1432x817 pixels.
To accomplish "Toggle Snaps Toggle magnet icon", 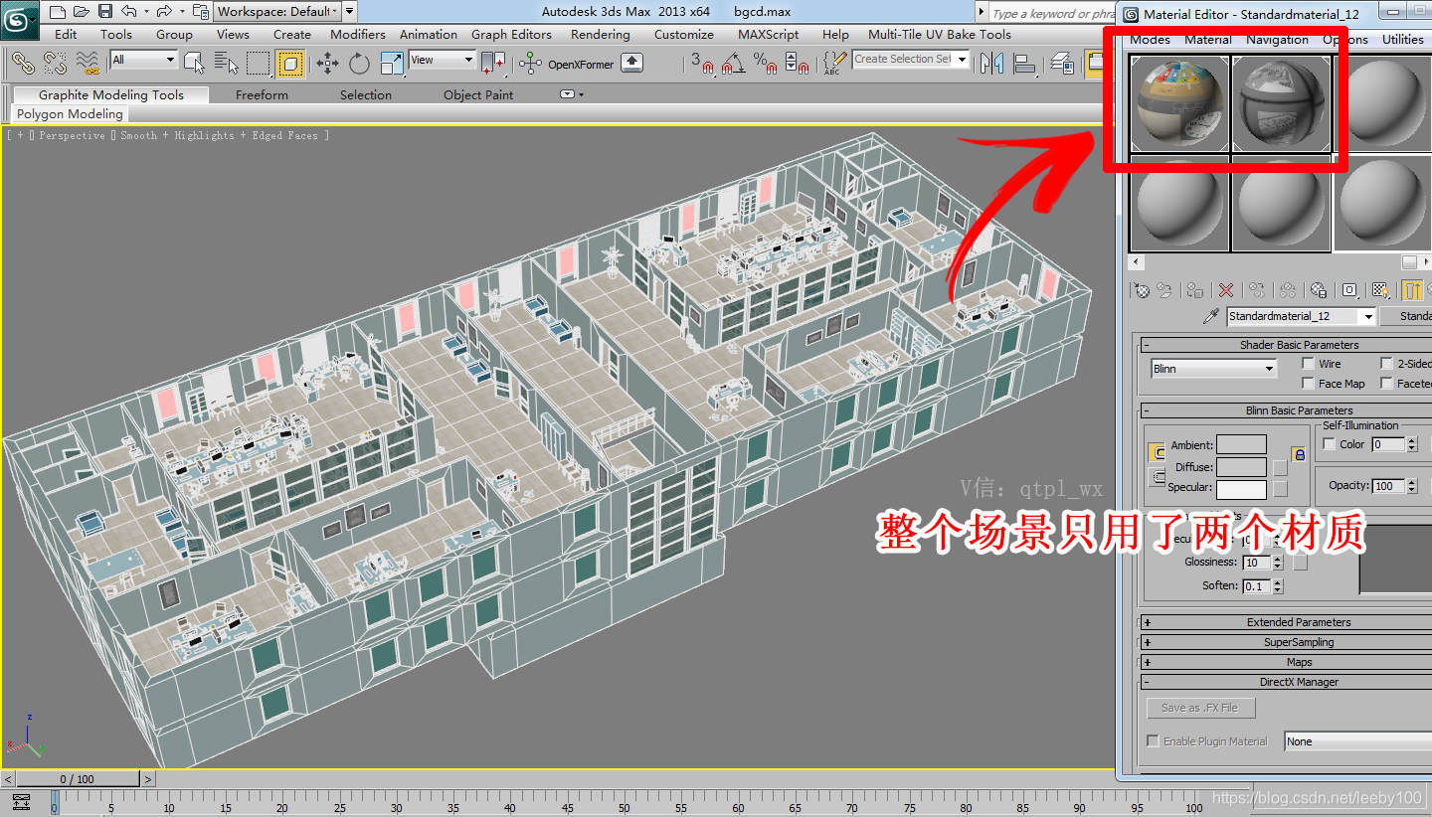I will pyautogui.click(x=705, y=66).
